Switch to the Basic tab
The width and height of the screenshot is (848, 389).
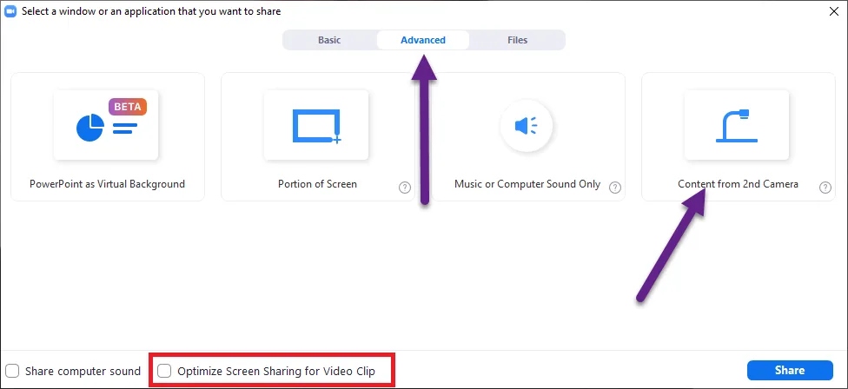[x=329, y=40]
